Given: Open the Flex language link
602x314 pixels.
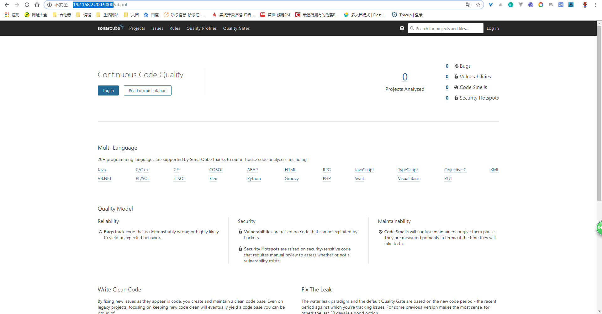Looking at the screenshot, I should (213, 178).
